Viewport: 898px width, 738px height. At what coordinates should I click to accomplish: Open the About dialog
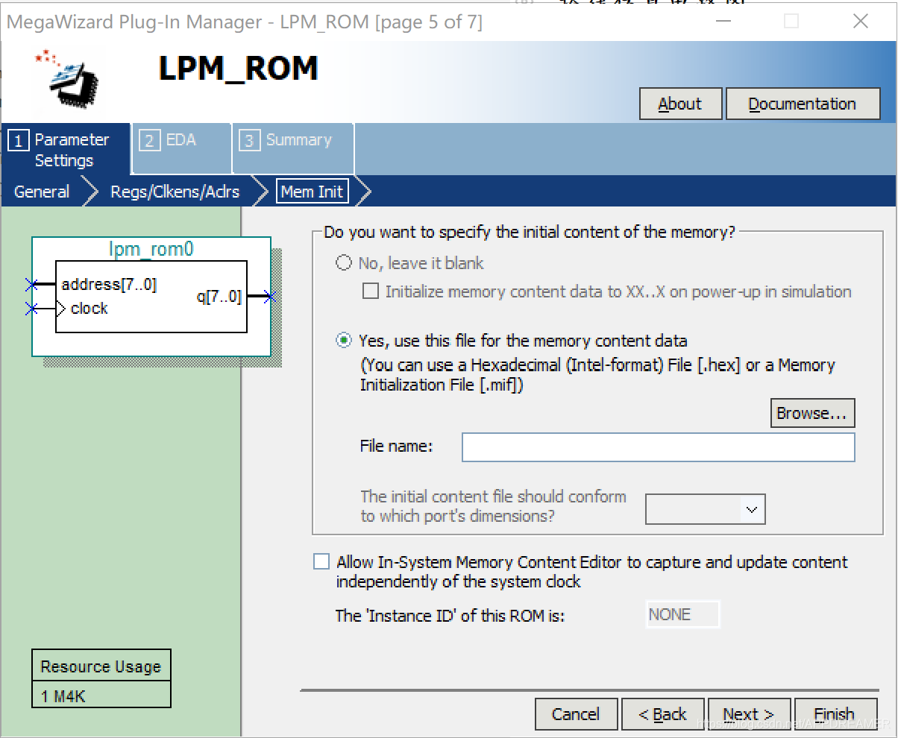coord(680,104)
